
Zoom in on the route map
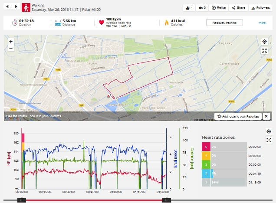[x=11, y=42]
